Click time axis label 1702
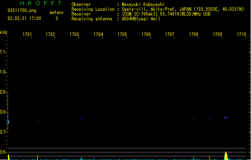This screenshot has width=251, height=160. click(x=50, y=34)
